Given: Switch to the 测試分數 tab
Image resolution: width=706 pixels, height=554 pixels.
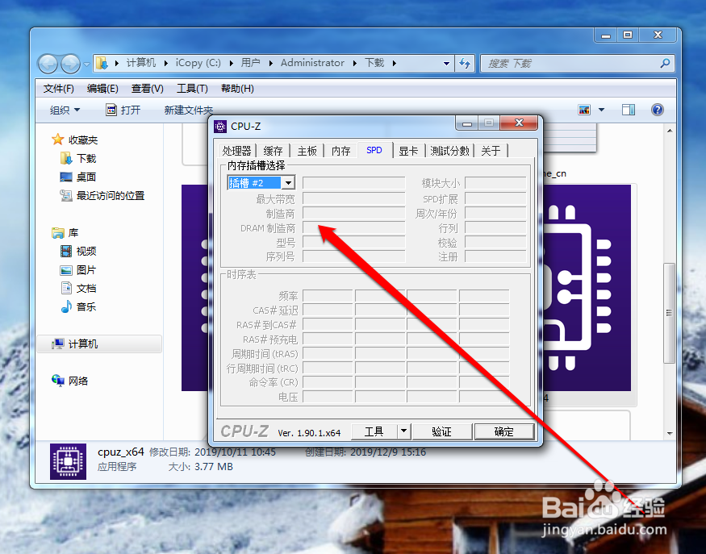Looking at the screenshot, I should [449, 151].
